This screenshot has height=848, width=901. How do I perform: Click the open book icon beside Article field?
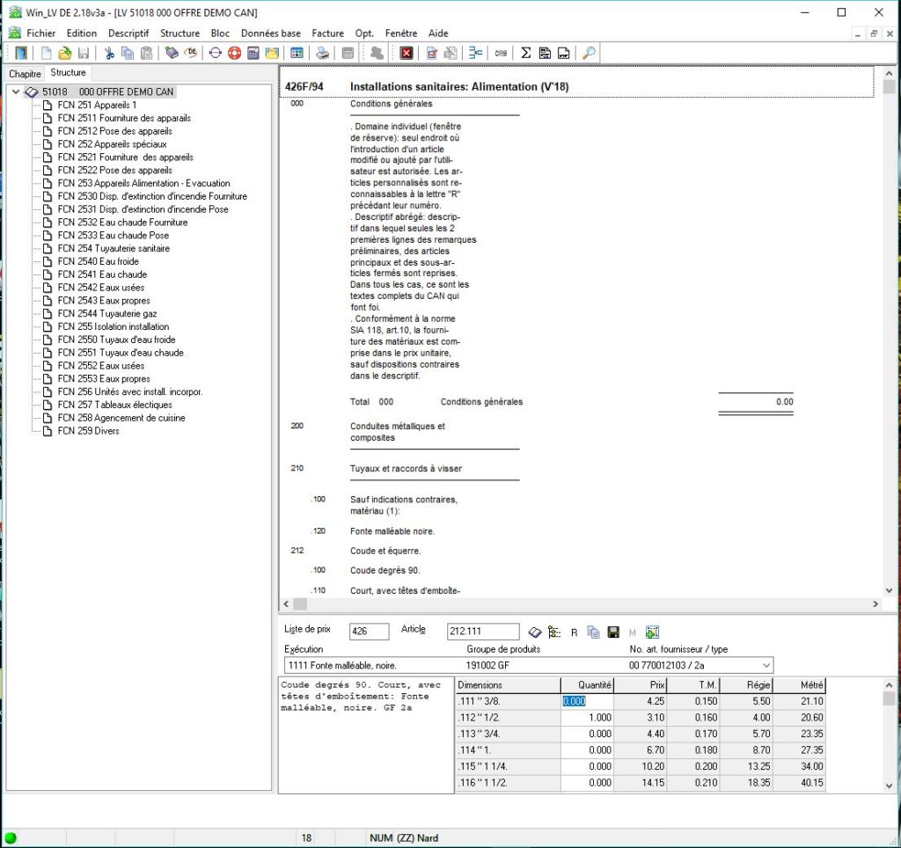click(x=534, y=632)
